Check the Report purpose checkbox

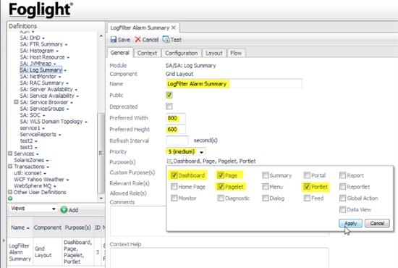pyautogui.click(x=342, y=175)
